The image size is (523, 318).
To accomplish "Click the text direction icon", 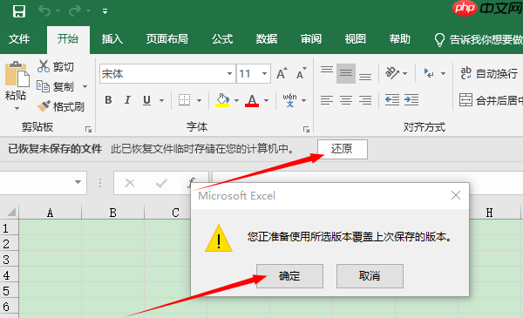I will (429, 73).
